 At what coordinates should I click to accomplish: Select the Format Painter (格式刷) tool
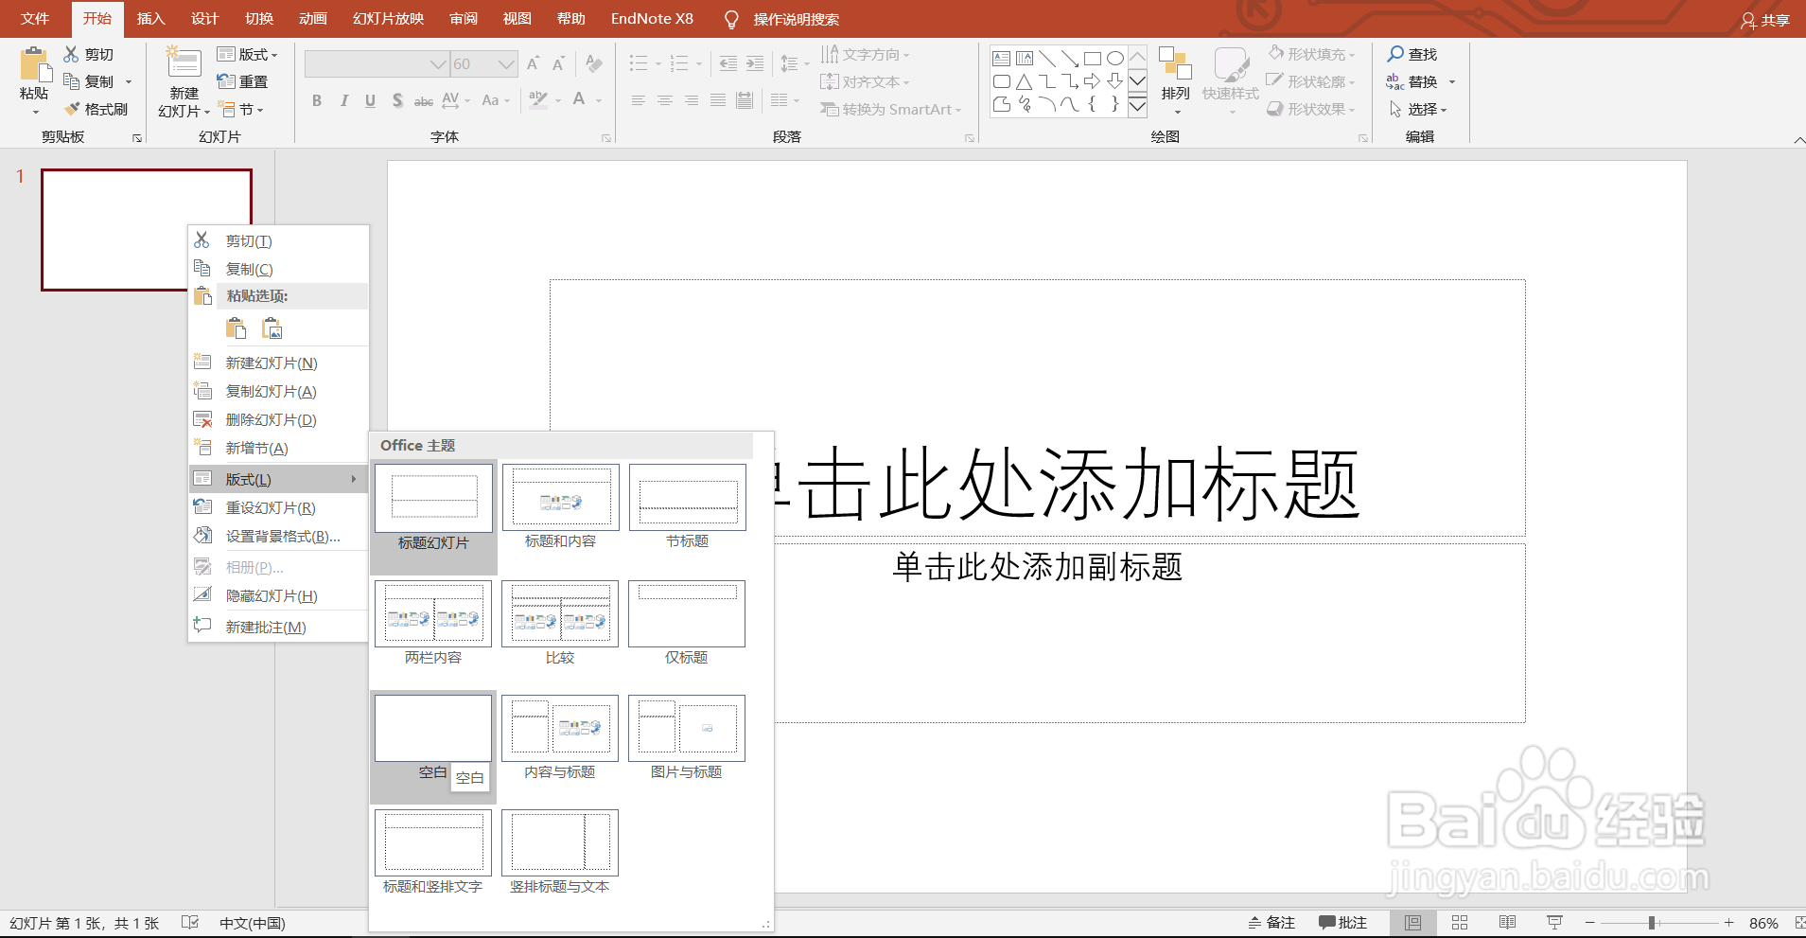[x=96, y=108]
